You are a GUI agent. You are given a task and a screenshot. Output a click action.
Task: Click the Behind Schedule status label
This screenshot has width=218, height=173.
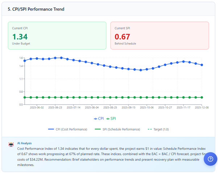click(125, 44)
